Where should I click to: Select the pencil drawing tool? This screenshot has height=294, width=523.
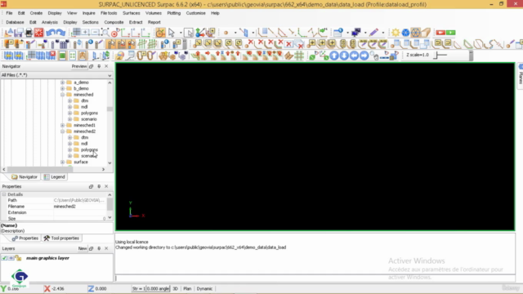(373, 33)
